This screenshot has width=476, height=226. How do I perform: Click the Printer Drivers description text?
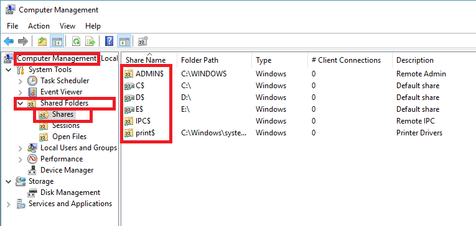pos(419,133)
